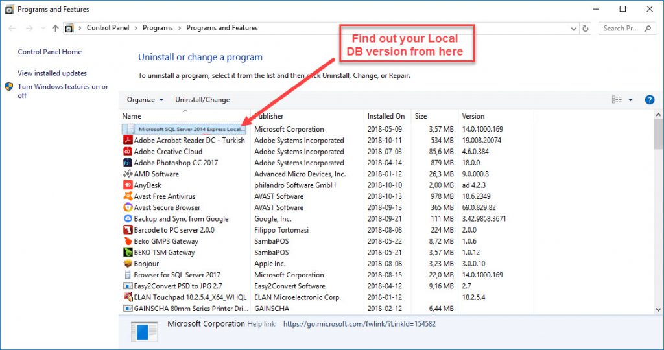Viewport: 664px width, 350px height.
Task: Click the refresh icon beside the address bar
Action: click(586, 29)
